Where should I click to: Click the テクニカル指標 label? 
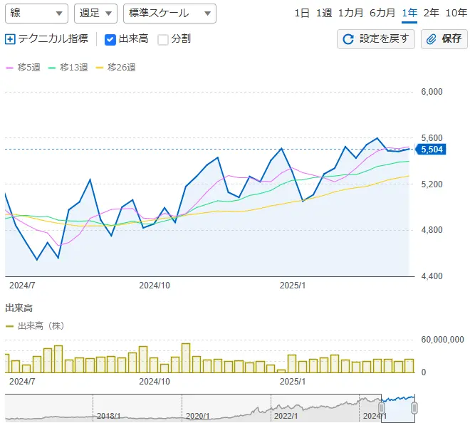(x=53, y=39)
